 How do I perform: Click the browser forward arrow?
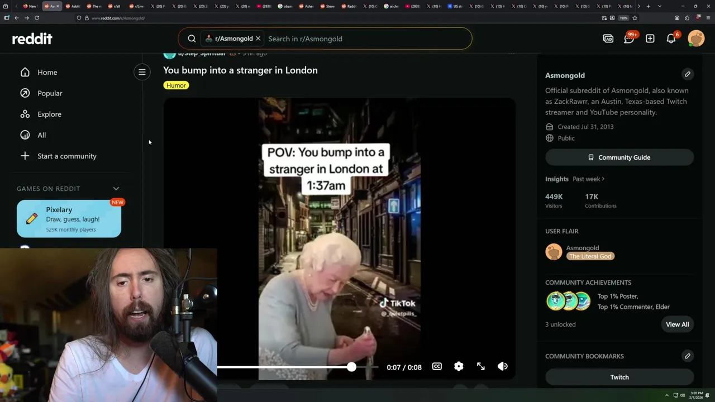pos(26,18)
